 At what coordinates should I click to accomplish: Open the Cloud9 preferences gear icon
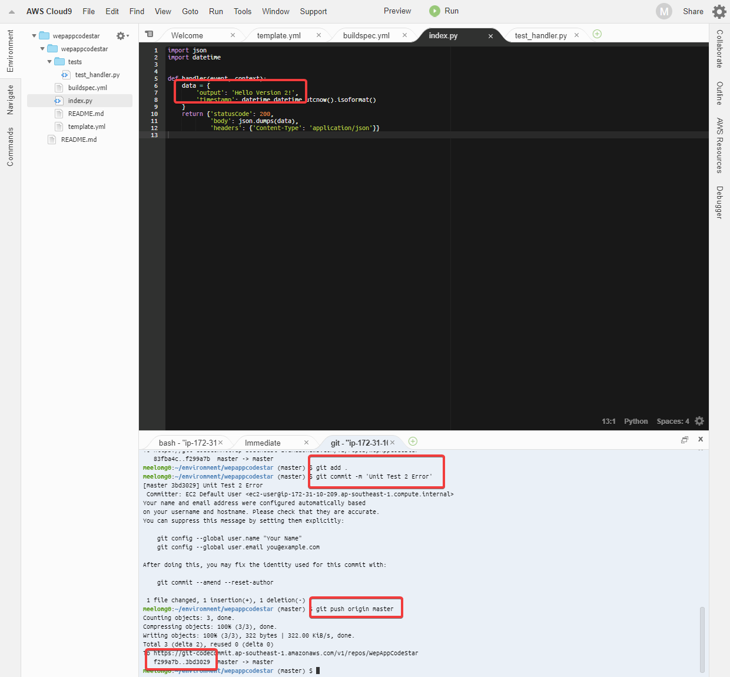[719, 11]
